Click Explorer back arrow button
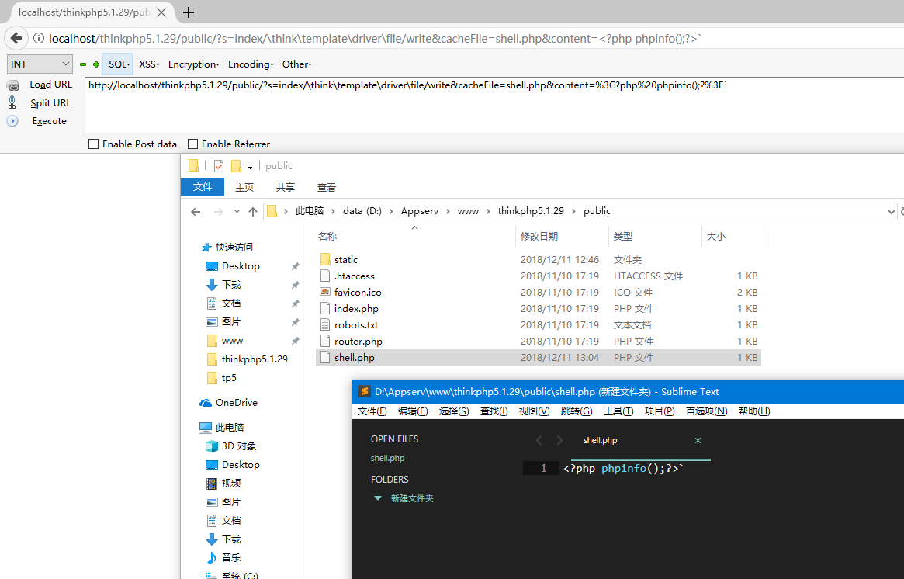 pyautogui.click(x=196, y=212)
